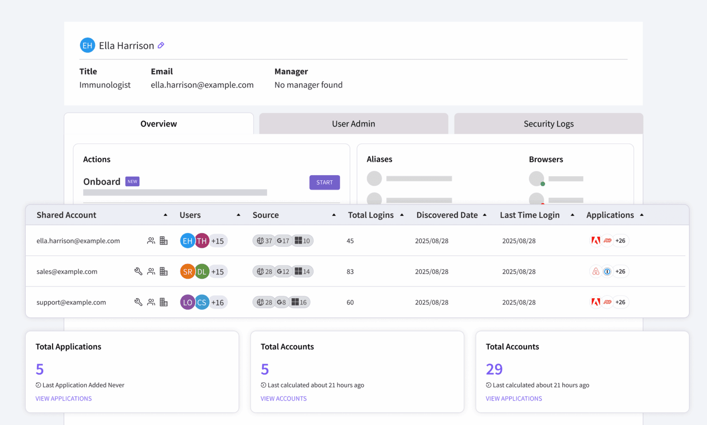Open the Airbnb icon in the sales row
Image resolution: width=707 pixels, height=425 pixels.
tap(596, 271)
